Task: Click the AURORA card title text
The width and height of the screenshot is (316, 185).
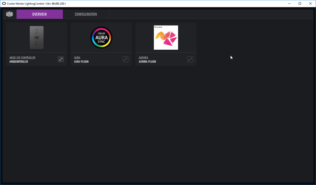Action: [144, 58]
